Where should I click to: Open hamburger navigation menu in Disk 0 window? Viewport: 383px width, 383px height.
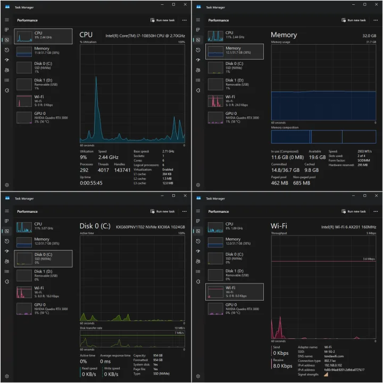click(7, 211)
